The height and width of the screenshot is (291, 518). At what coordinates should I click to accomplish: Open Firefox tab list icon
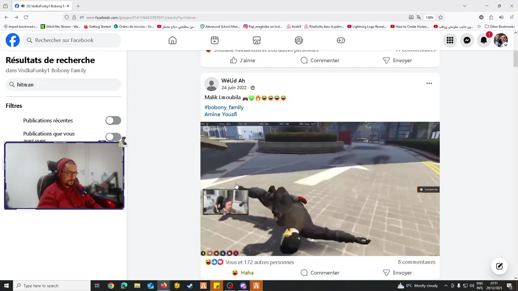pos(5,6)
